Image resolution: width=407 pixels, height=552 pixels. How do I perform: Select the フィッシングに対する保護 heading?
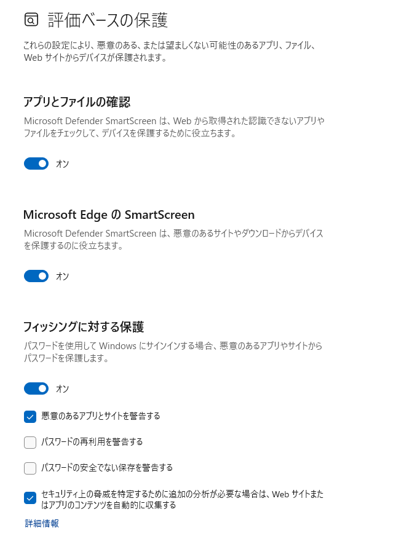click(x=84, y=327)
